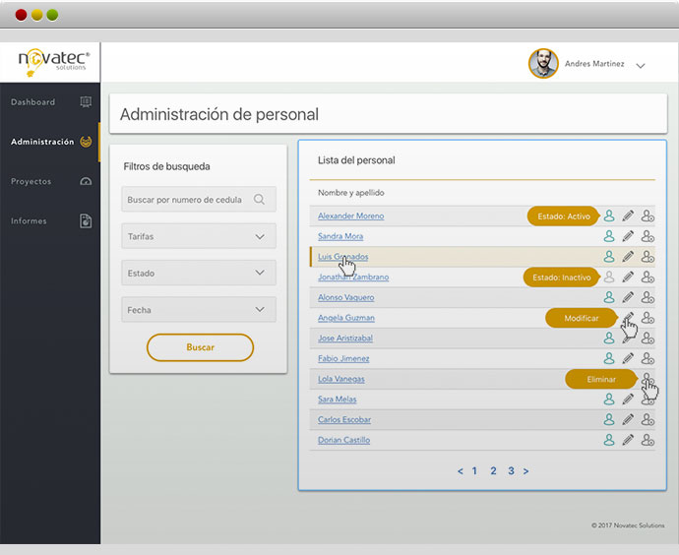Toggle Alexander Moreno's active status icon
This screenshot has width=679, height=555.
609,216
